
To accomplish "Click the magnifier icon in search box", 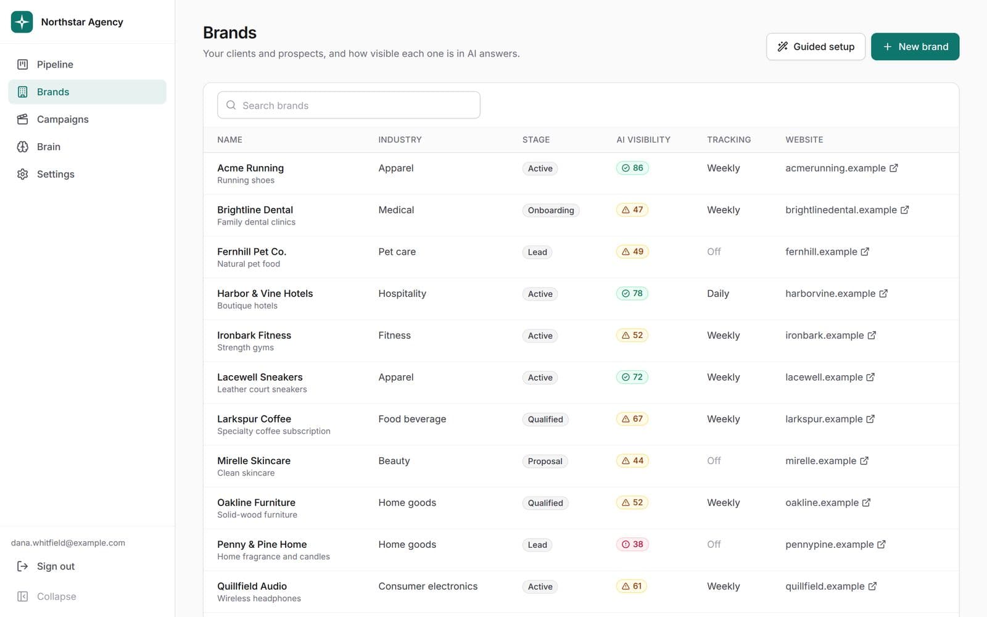I will (231, 105).
